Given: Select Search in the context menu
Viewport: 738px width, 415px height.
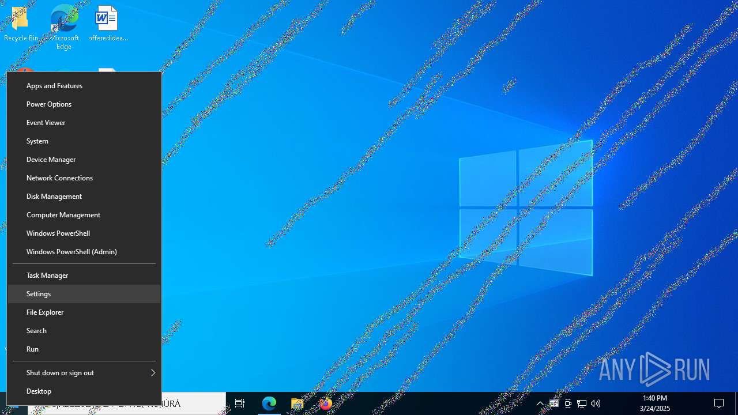Looking at the screenshot, I should [84, 331].
